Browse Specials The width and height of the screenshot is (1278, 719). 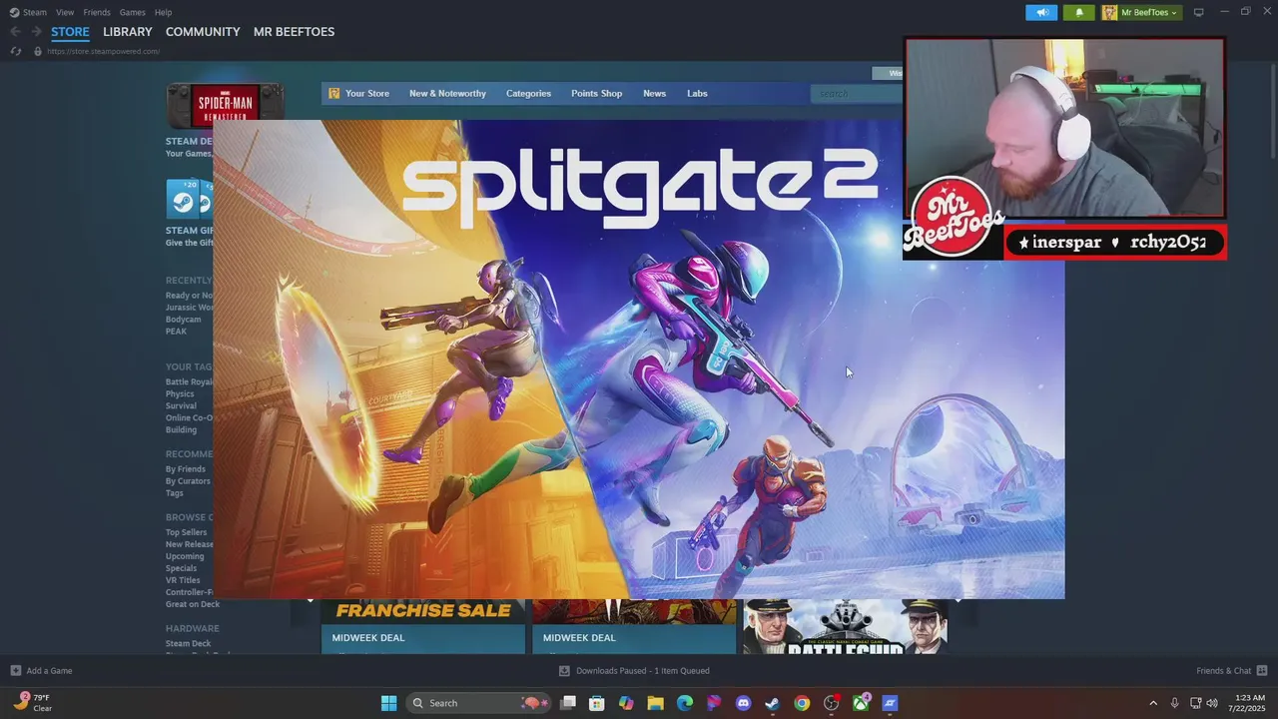coord(181,568)
